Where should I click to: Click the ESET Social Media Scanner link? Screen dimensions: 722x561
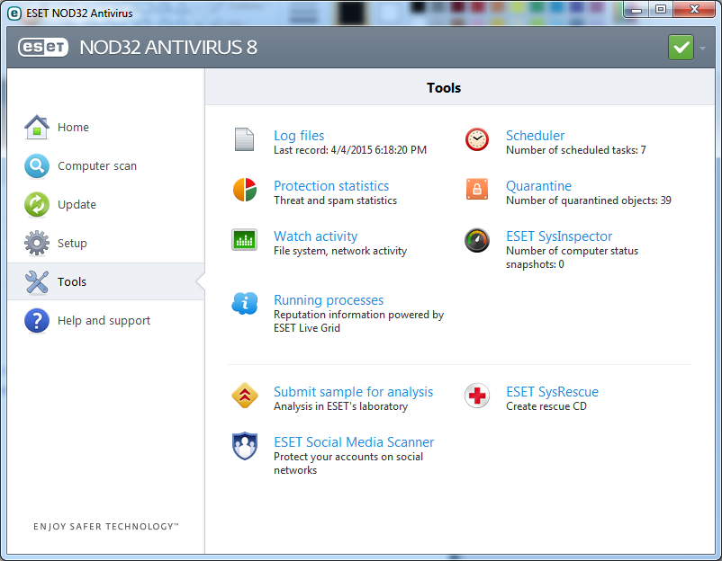(354, 441)
